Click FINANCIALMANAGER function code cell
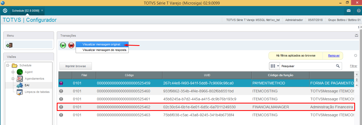This screenshot has height=125, width=362. 271,107
